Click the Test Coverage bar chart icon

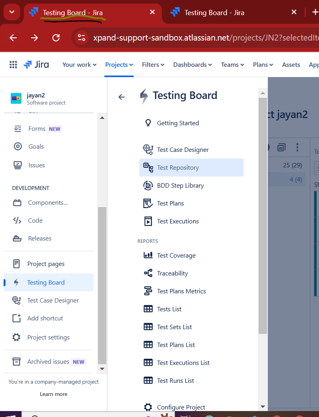tap(148, 255)
